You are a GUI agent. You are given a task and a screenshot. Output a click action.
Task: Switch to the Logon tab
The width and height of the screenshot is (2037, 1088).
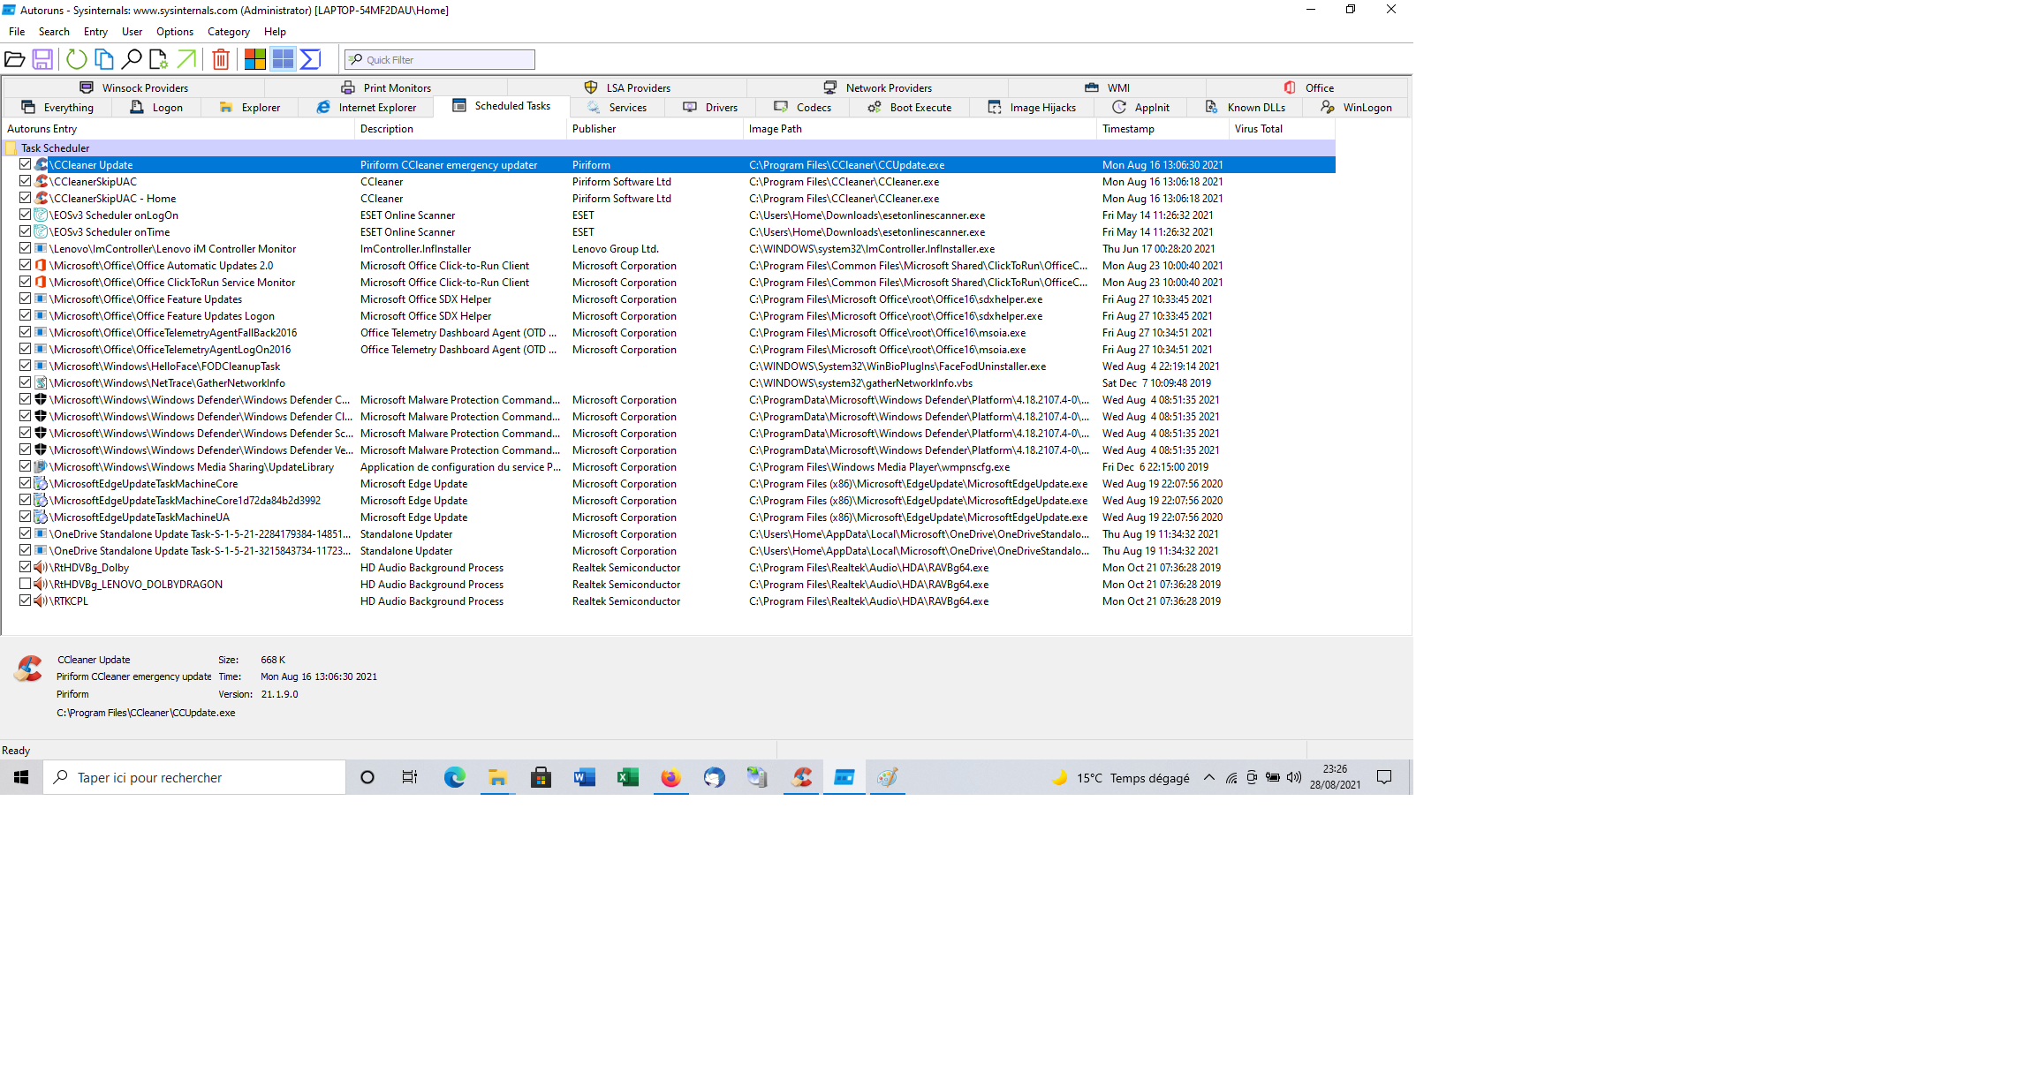pos(156,107)
